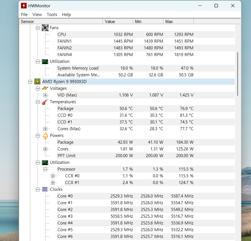Image resolution: width=251 pixels, height=241 pixels.
Task: Click the Clocks waveform icon
Action: coord(45,189)
